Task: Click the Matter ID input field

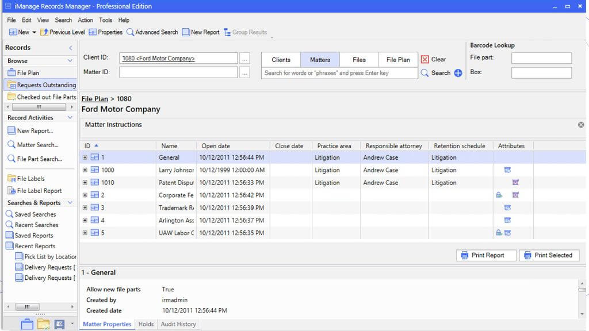Action: pos(178,72)
